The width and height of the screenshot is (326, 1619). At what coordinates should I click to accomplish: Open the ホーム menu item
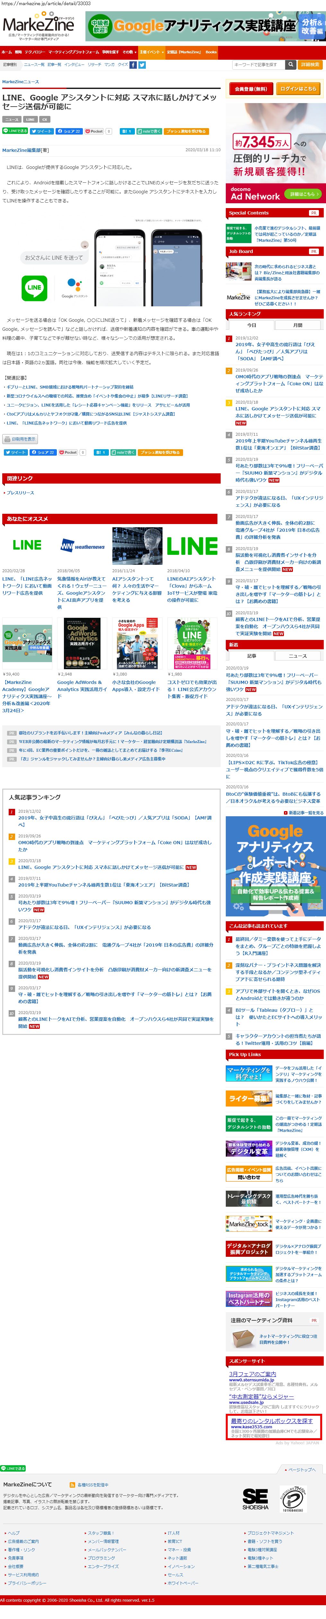[6, 52]
